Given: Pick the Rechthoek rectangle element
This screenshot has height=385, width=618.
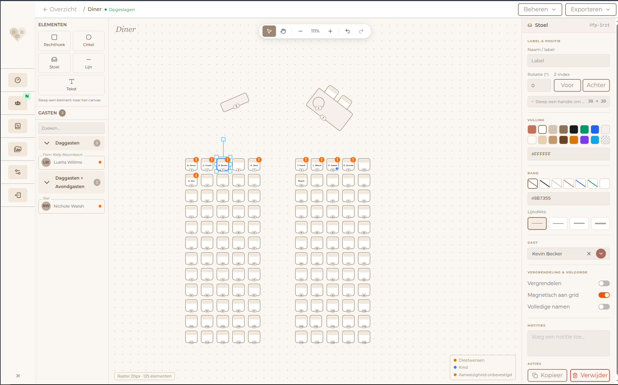Looking at the screenshot, I should pyautogui.click(x=54, y=41).
